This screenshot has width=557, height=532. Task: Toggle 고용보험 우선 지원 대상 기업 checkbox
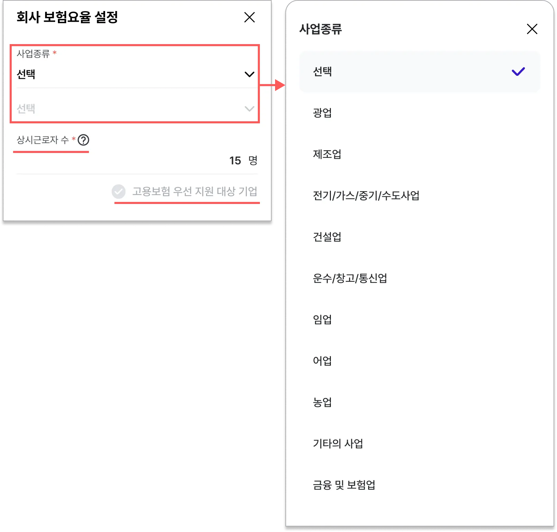119,192
